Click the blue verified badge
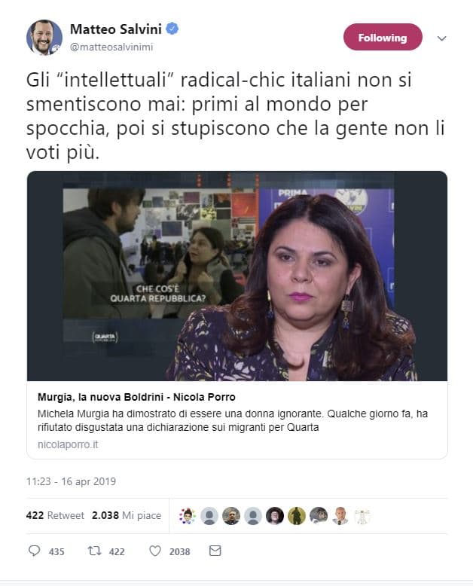473x586 pixels. (172, 29)
